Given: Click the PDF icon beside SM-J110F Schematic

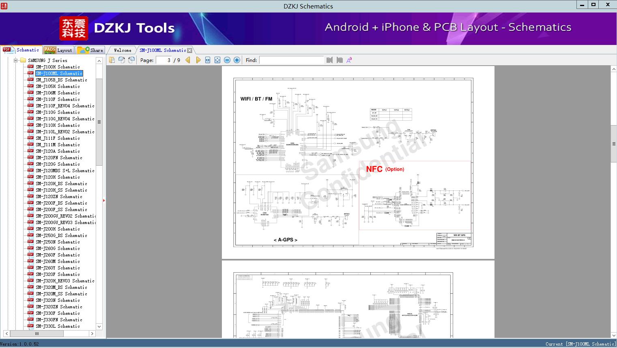Looking at the screenshot, I should pyautogui.click(x=30, y=99).
